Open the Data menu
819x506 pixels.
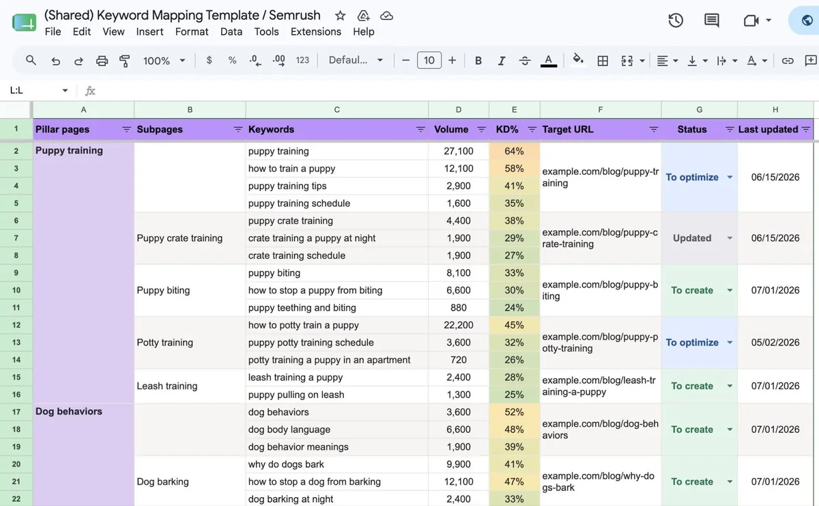231,31
